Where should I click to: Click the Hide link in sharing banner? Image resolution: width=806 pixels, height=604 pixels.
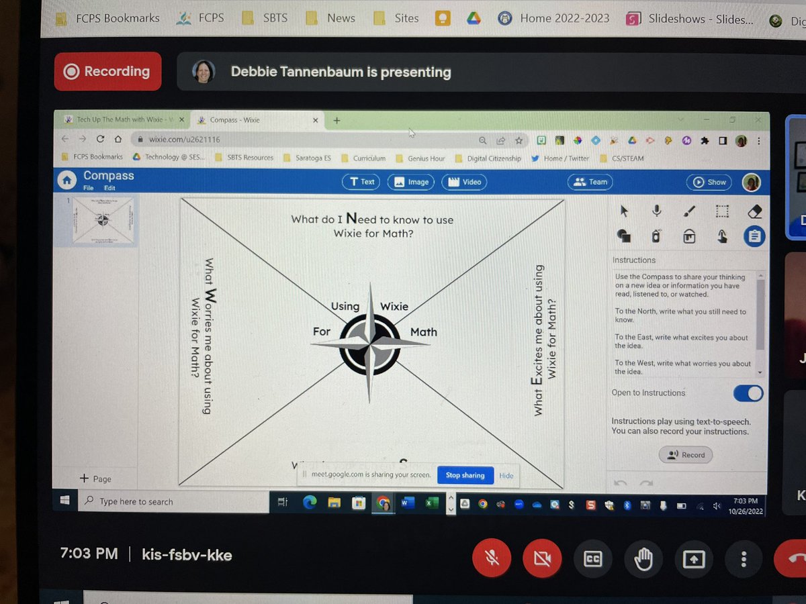pos(506,476)
